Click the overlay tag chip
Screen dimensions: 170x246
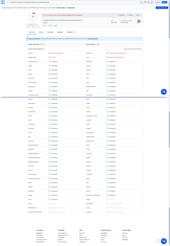click(x=50, y=26)
